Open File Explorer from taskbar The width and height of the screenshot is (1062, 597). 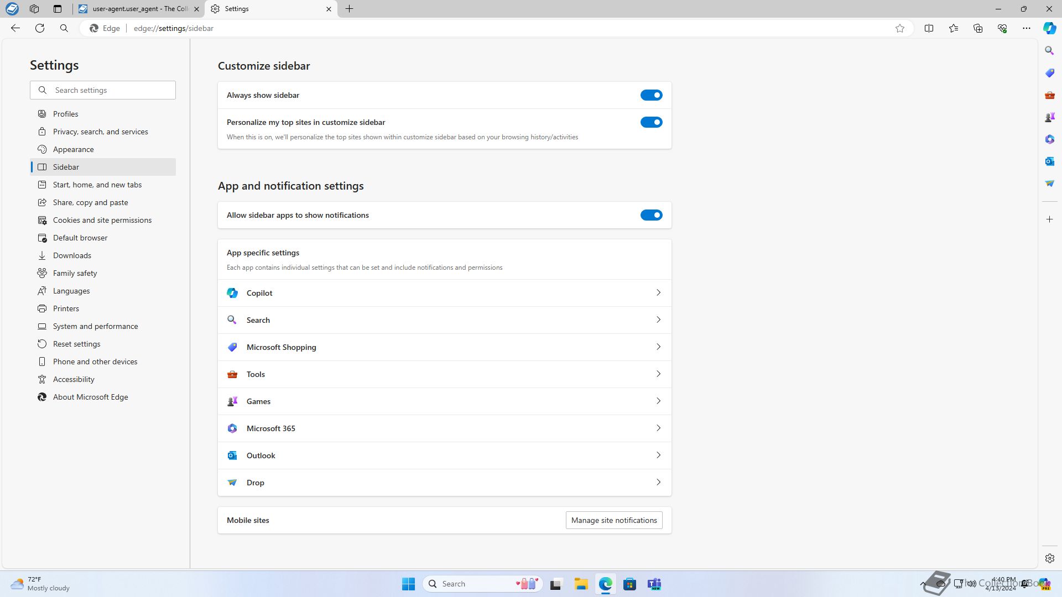(x=581, y=584)
